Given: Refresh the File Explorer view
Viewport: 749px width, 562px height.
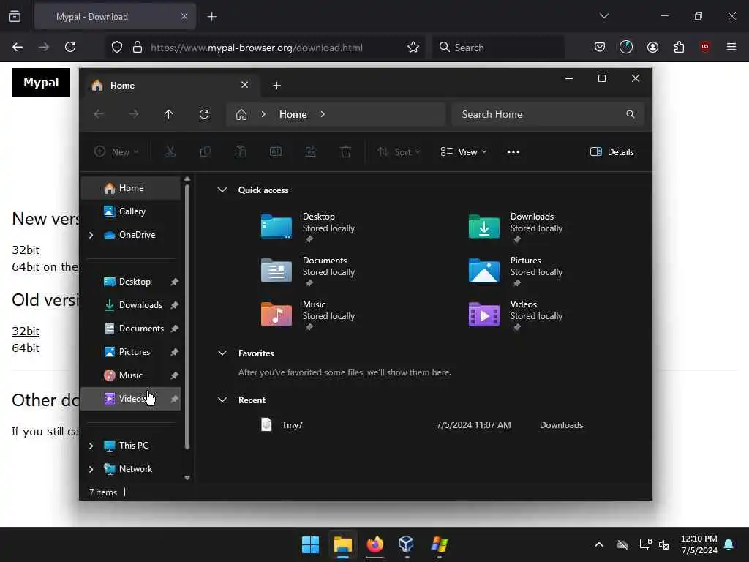Looking at the screenshot, I should click(204, 114).
